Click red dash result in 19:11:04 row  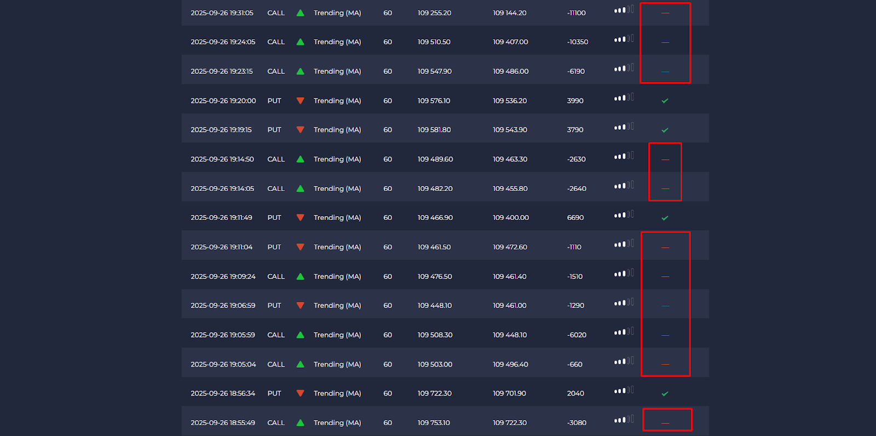pyautogui.click(x=665, y=248)
